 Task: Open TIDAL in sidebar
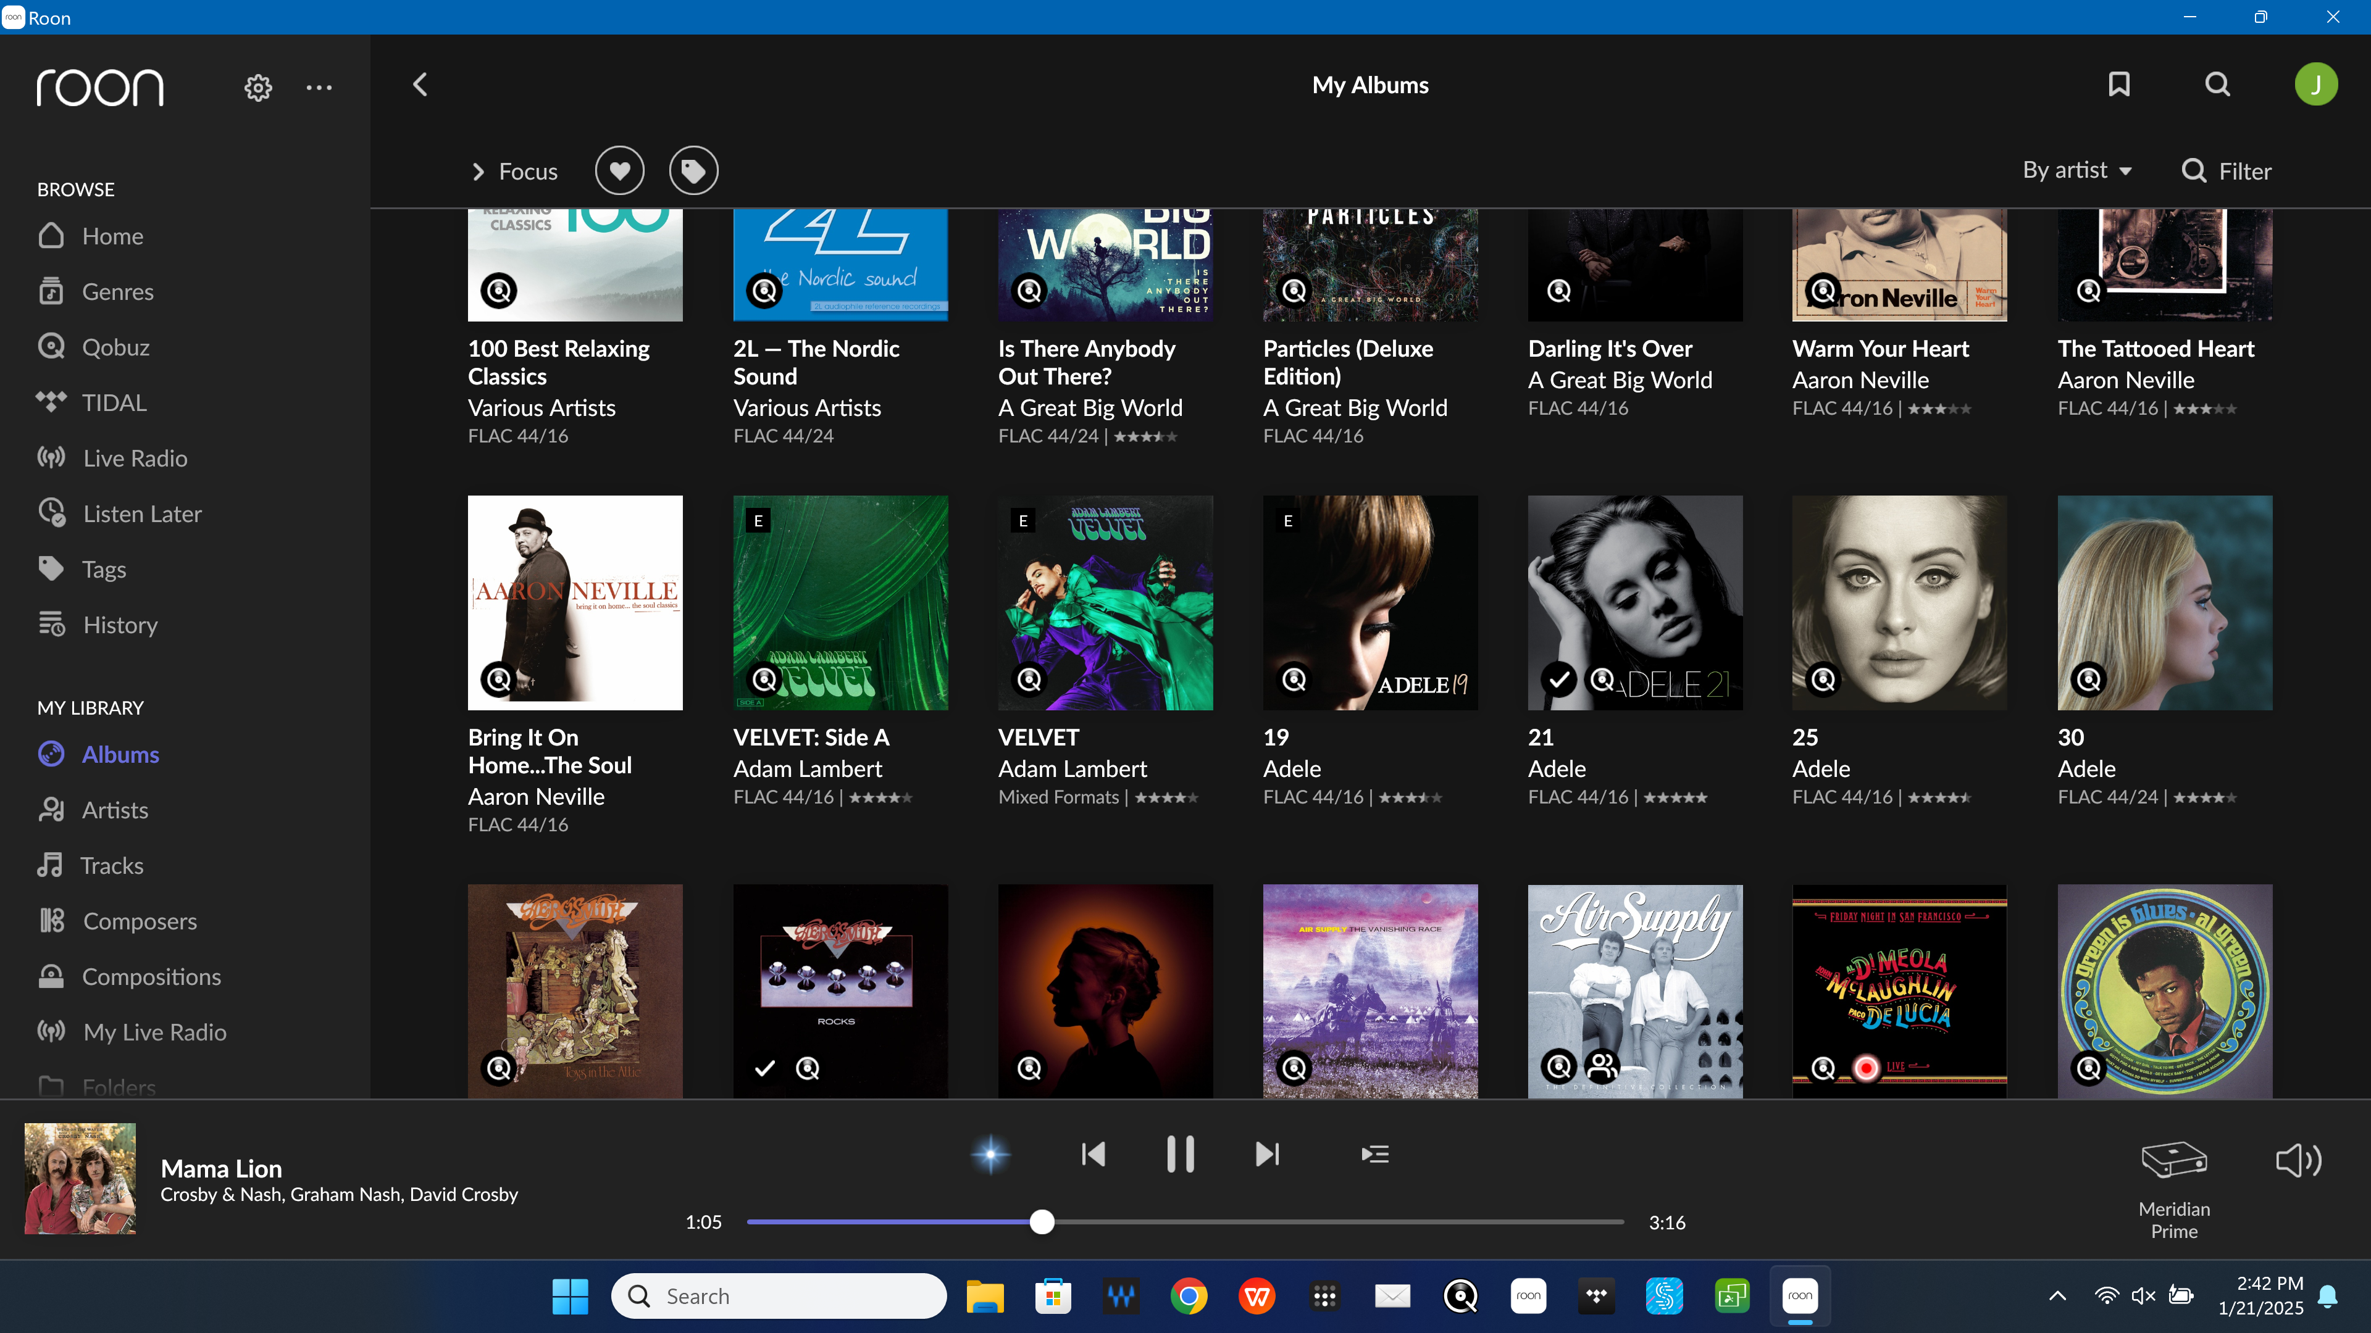pos(91,403)
